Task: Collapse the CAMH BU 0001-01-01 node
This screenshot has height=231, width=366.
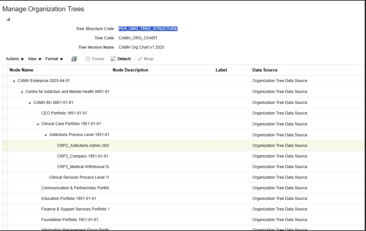Action: (29, 102)
